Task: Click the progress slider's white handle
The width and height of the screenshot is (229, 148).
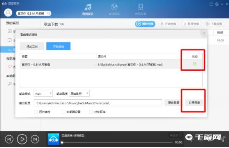Action: pyautogui.click(x=62, y=143)
